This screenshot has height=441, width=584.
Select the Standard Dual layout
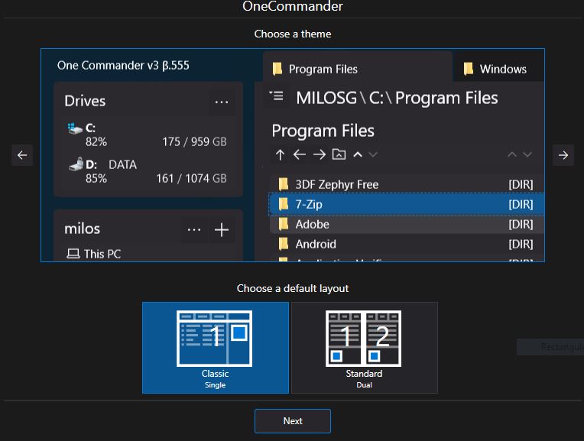365,348
